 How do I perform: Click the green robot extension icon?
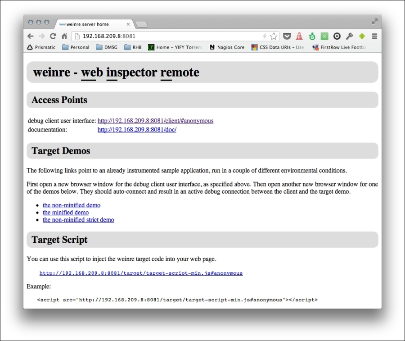[312, 36]
